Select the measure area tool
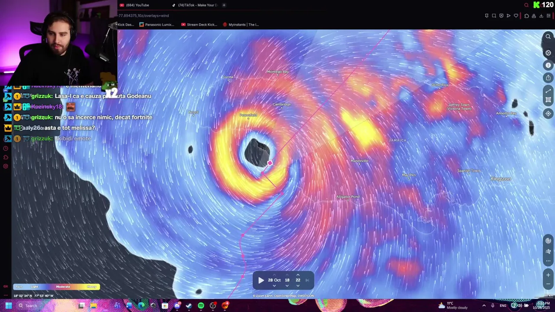The image size is (555, 312). click(548, 100)
